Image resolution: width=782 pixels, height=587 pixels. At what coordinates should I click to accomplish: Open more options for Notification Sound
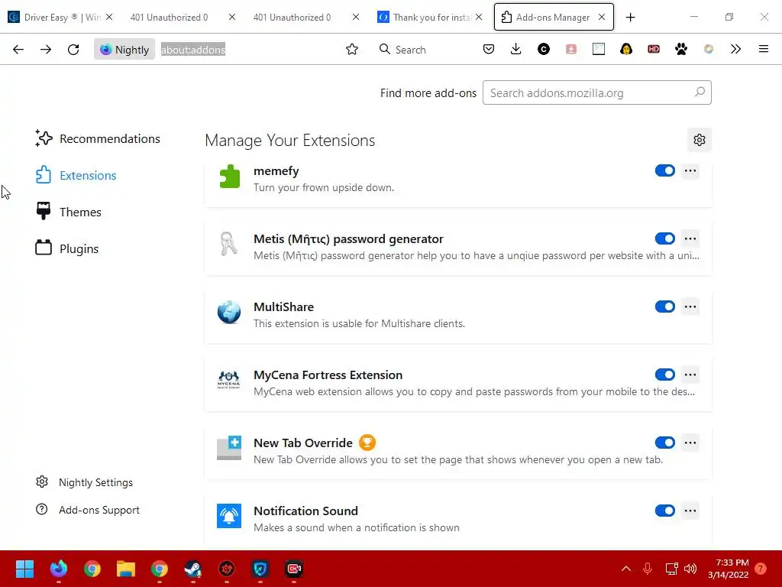690,510
